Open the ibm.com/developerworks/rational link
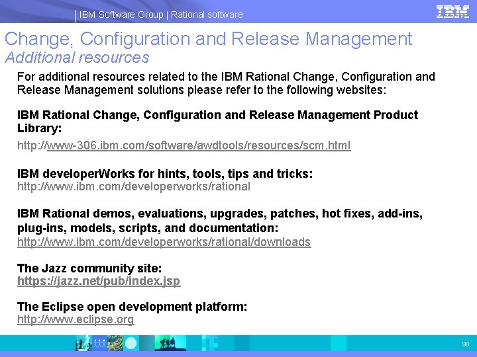This screenshot has height=357, width=477. coord(134,186)
